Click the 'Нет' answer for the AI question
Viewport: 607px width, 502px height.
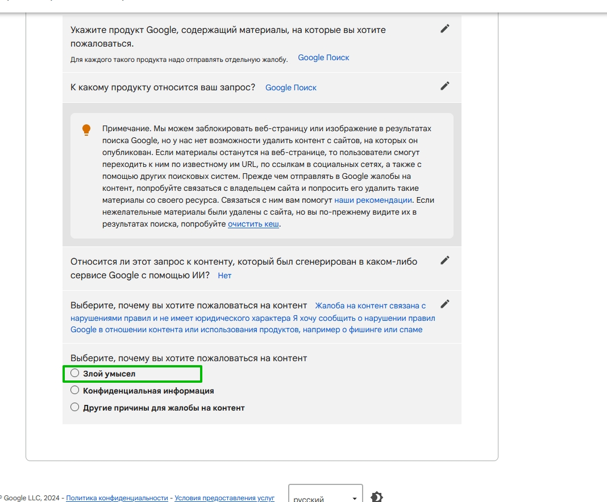(x=224, y=275)
